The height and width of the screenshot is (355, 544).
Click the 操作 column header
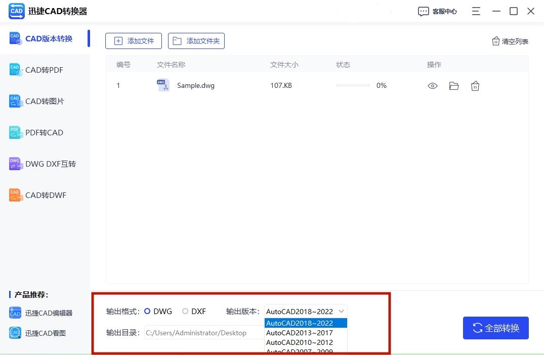(x=434, y=65)
